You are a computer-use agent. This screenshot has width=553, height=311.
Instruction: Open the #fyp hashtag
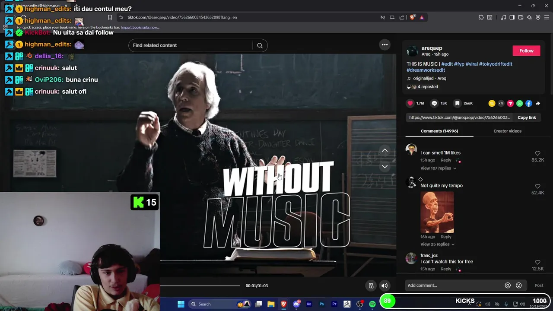(x=459, y=64)
